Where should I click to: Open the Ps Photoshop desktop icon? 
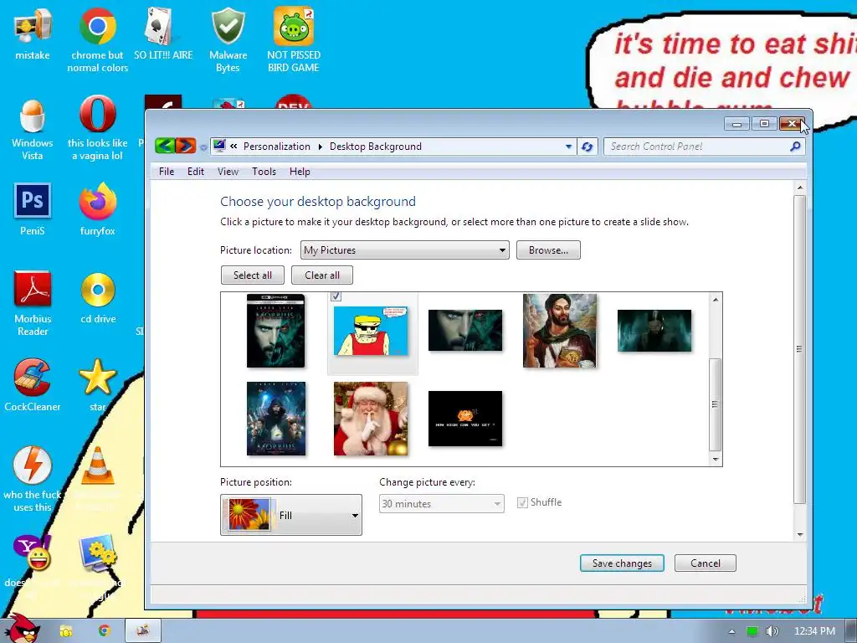point(33,201)
